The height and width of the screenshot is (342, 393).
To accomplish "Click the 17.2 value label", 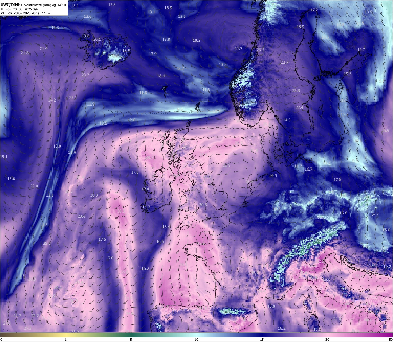I will 314,10.
